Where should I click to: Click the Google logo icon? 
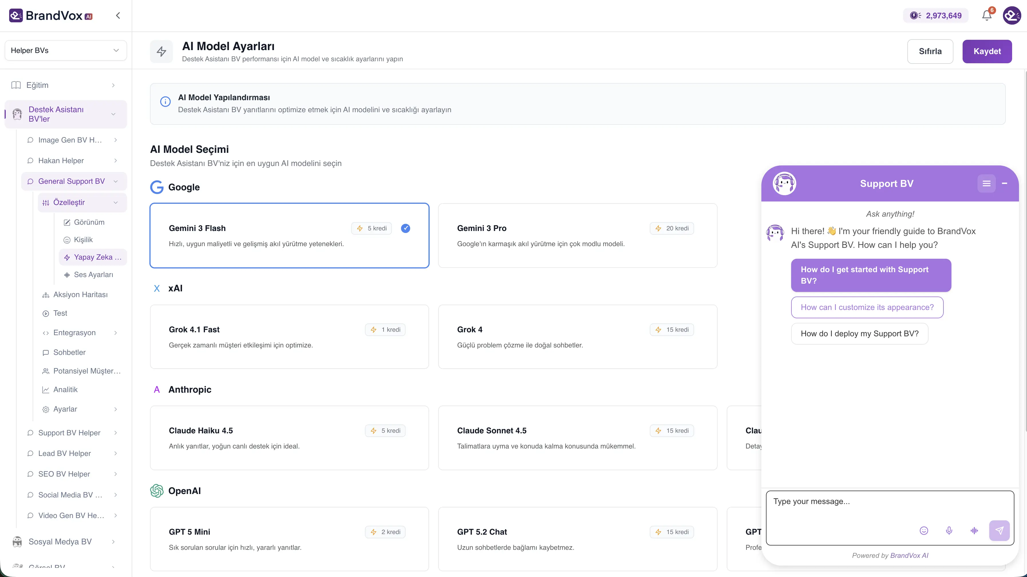coord(157,187)
